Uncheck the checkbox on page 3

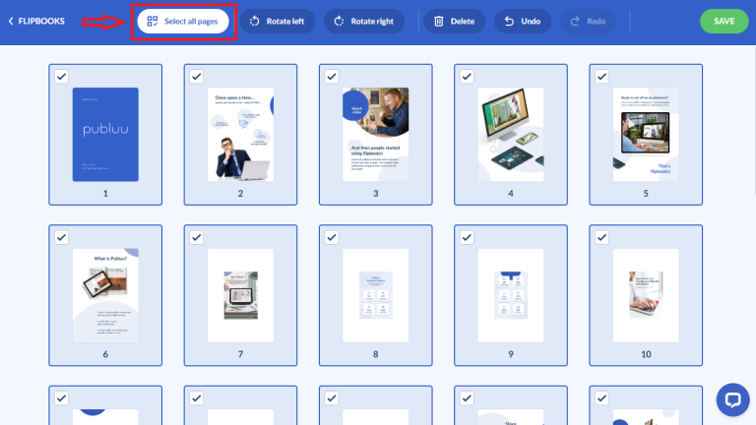pos(332,76)
